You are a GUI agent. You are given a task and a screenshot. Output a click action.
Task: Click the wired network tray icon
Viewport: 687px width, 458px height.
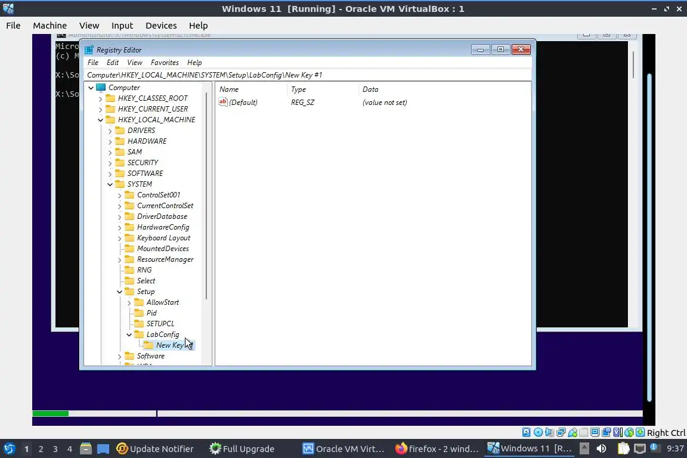(640, 448)
